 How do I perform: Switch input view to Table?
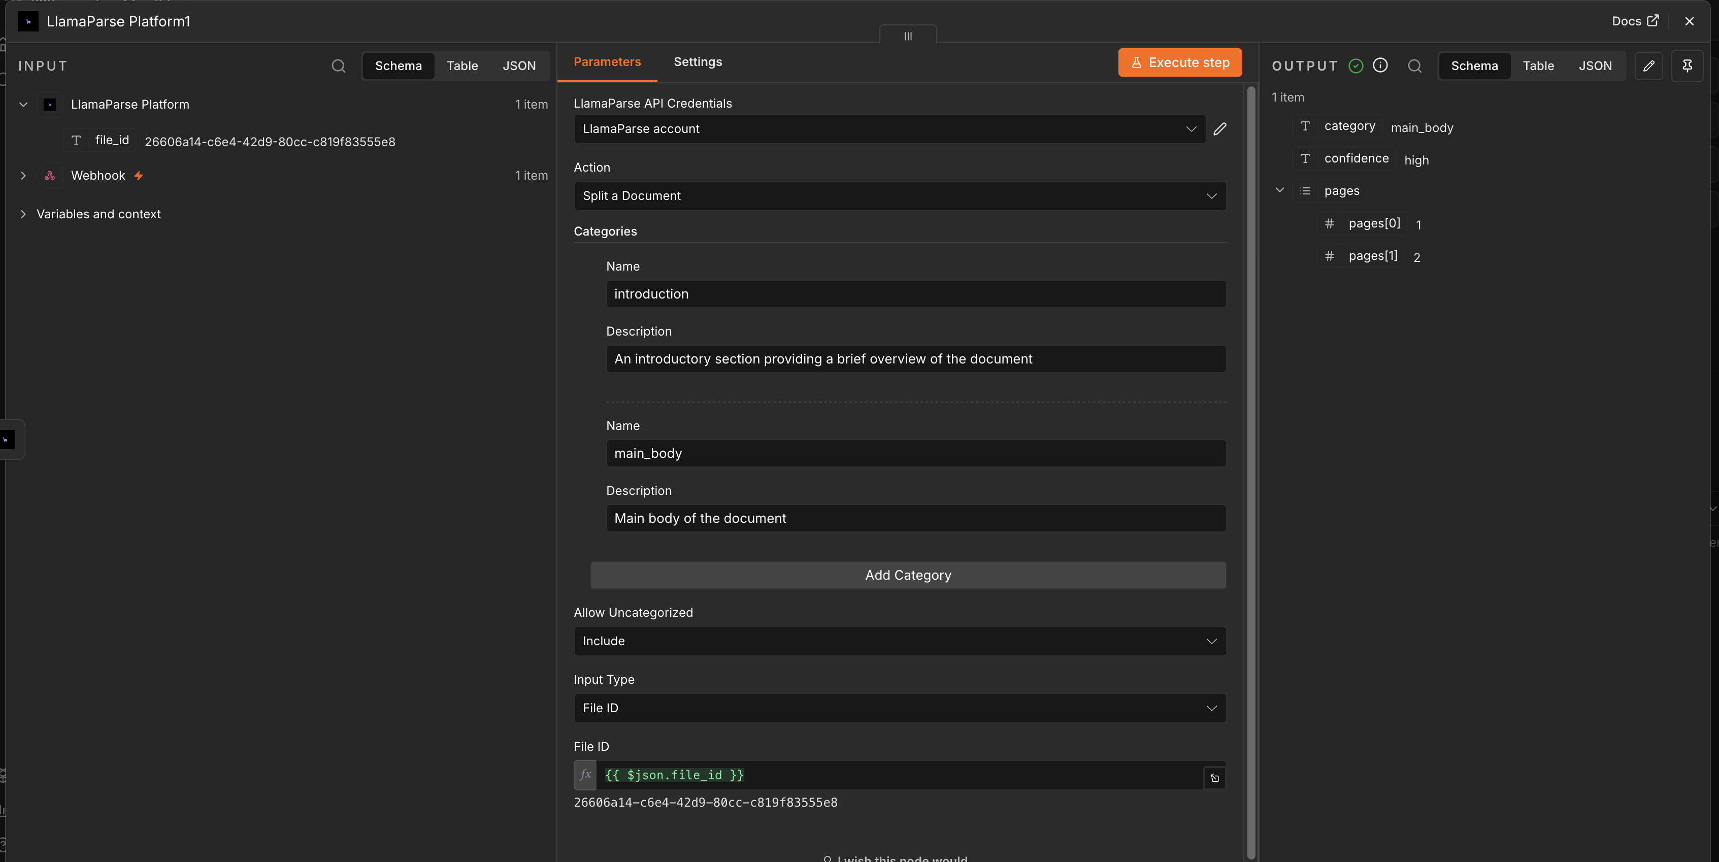click(x=462, y=65)
